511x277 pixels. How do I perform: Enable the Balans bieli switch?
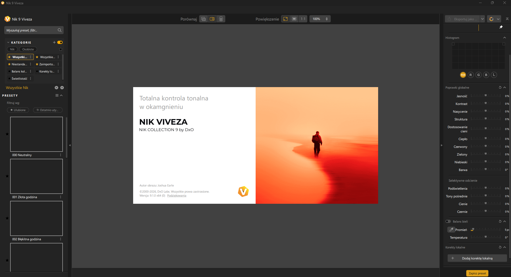tap(448, 221)
